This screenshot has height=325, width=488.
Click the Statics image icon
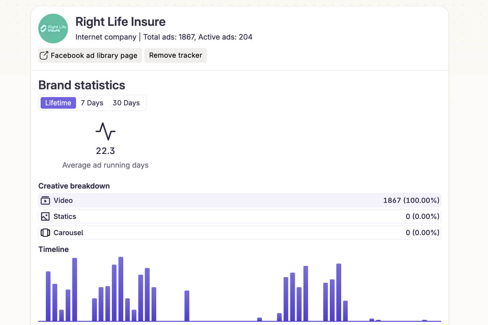click(x=45, y=217)
